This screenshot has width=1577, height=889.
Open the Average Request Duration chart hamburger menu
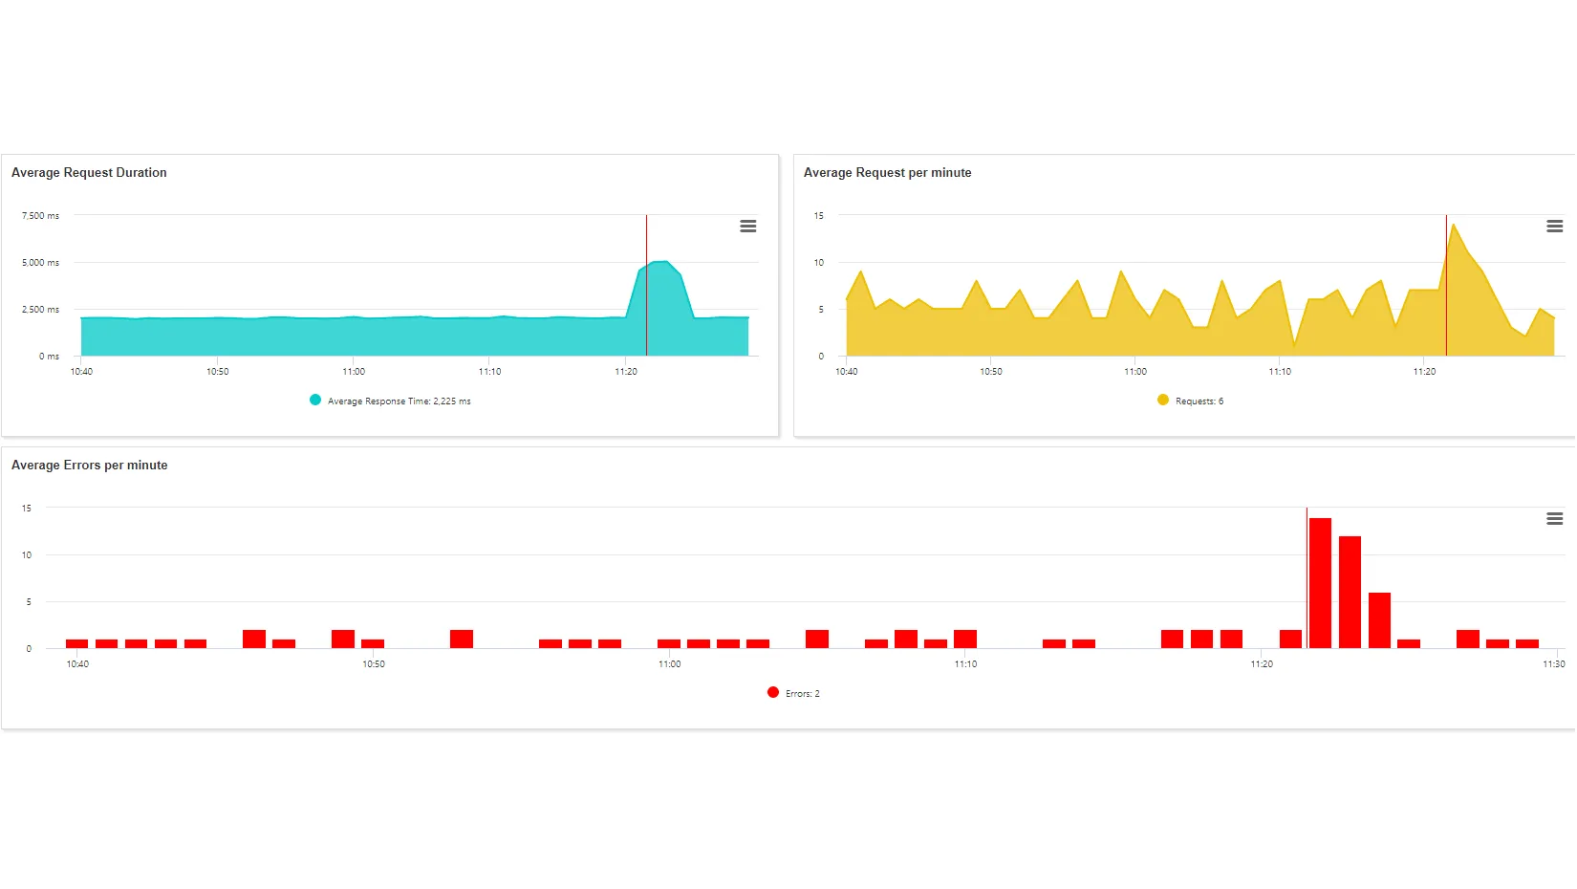748,227
